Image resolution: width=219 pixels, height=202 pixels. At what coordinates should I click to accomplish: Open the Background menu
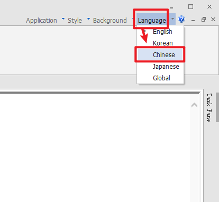[110, 21]
